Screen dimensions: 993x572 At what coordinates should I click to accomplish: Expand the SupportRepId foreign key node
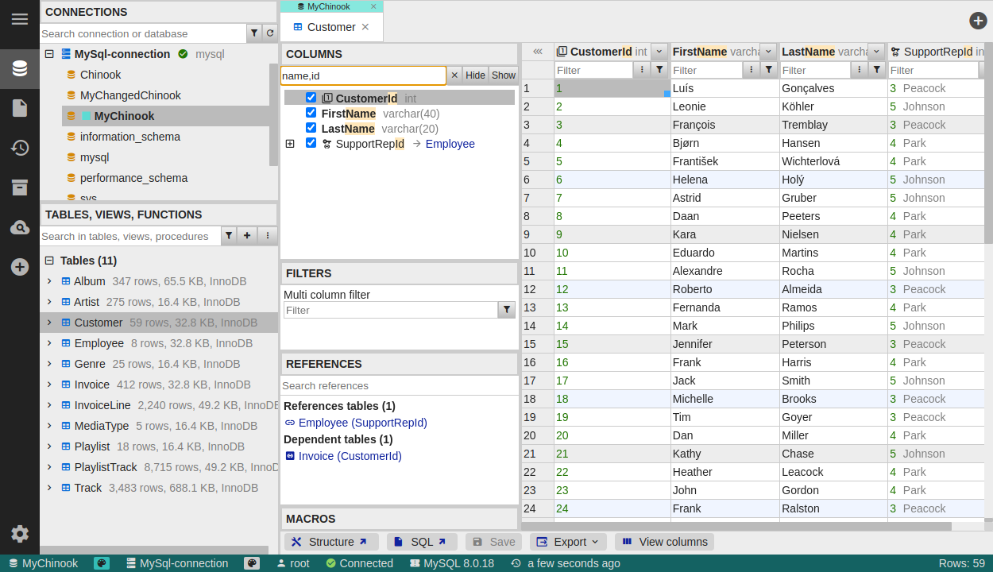click(290, 144)
